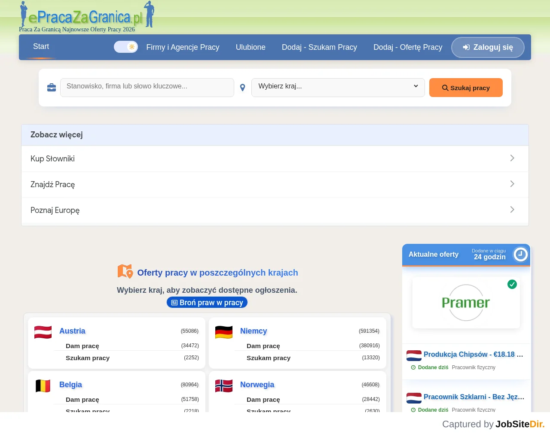
Task: Open the Pramer company logo card
Action: click(466, 303)
